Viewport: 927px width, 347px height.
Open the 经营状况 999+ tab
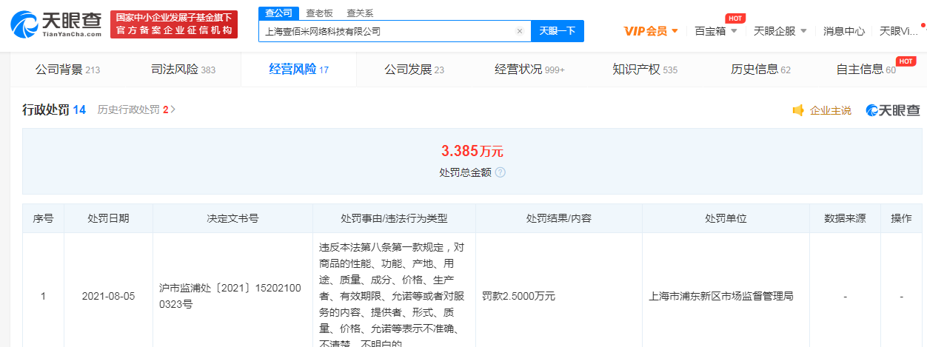(x=529, y=70)
